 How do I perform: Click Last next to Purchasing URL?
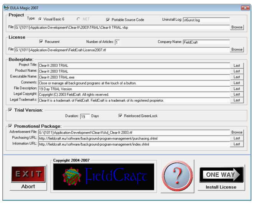(237, 138)
